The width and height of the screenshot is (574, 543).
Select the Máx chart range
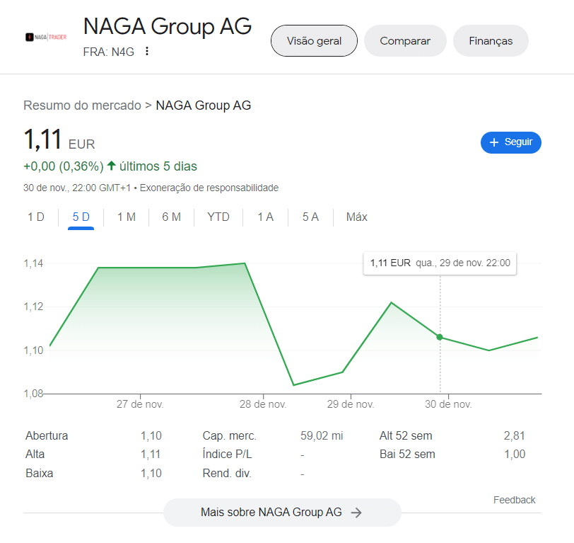click(x=356, y=217)
